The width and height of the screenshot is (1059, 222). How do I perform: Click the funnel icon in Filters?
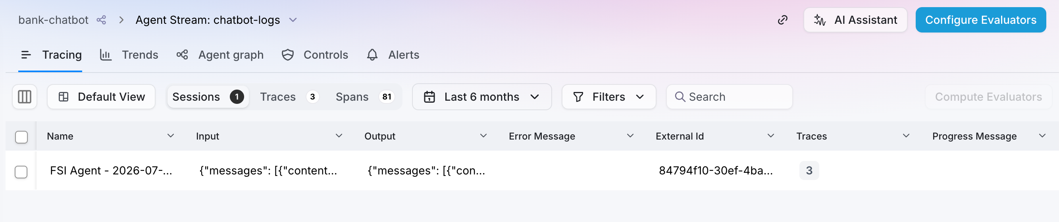(x=578, y=97)
